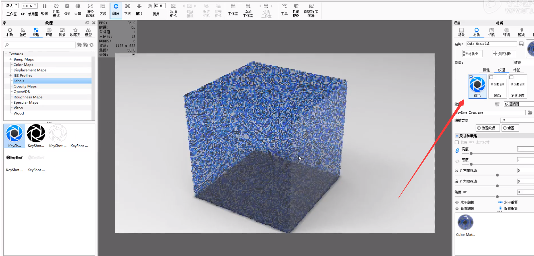Click the 重置 button
The width and height of the screenshot is (534, 256).
[510, 128]
